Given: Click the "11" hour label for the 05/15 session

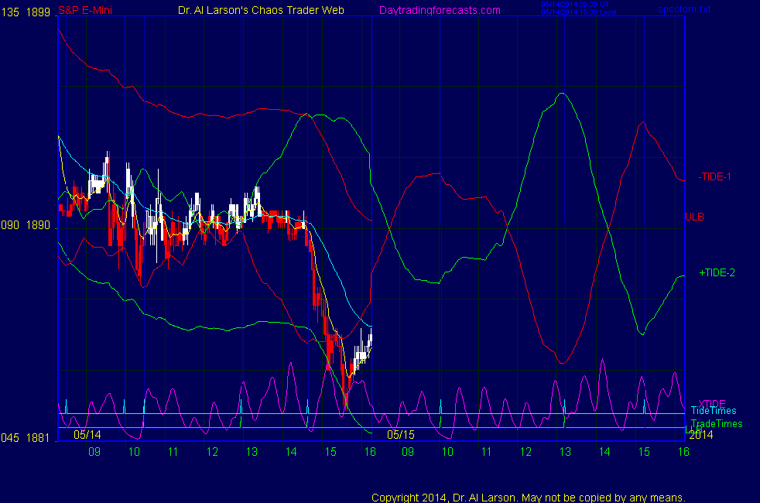Looking at the screenshot, I should pos(487,452).
